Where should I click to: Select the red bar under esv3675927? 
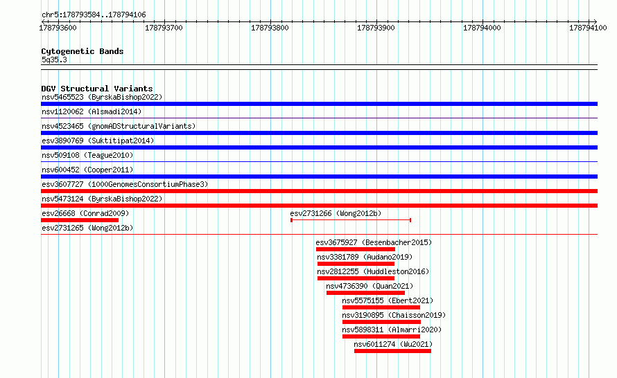point(356,249)
